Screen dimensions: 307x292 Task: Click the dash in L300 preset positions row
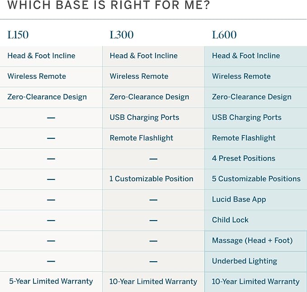point(153,159)
